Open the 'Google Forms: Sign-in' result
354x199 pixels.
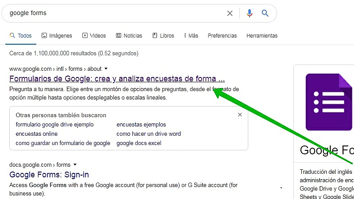click(x=49, y=175)
